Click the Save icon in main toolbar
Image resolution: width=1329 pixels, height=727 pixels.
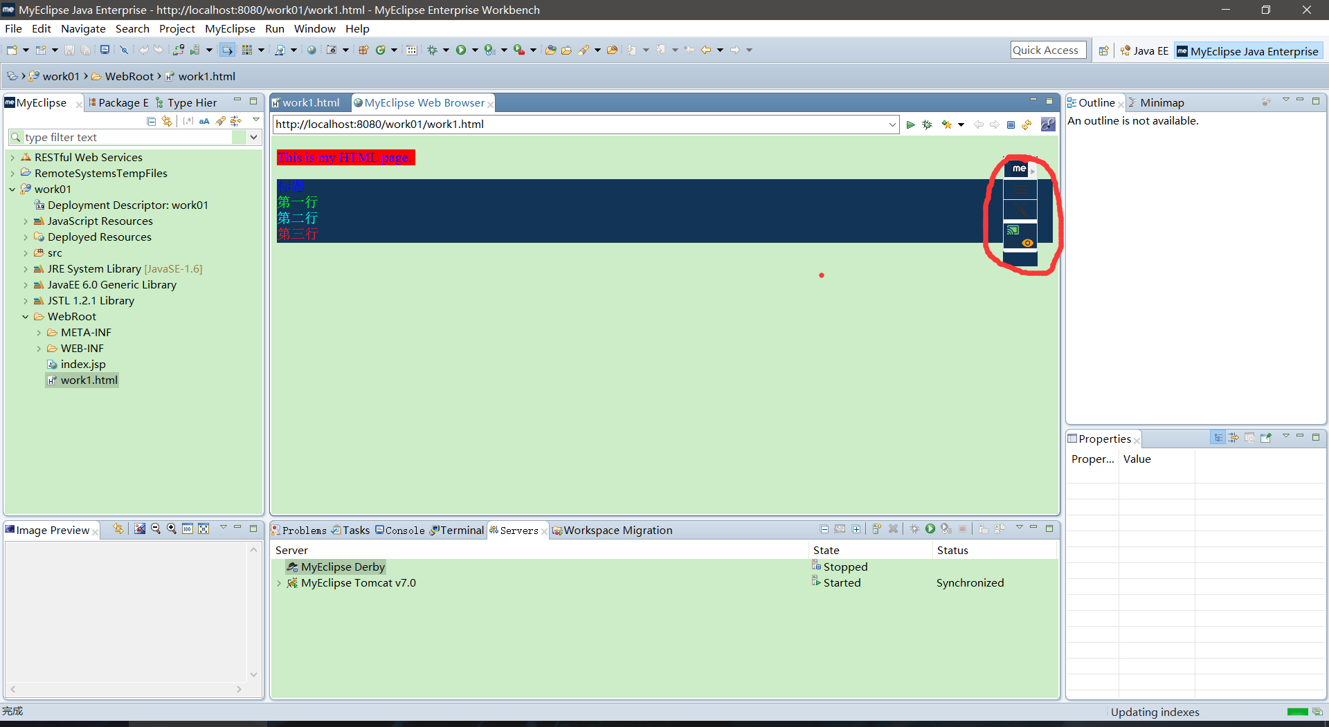click(69, 50)
